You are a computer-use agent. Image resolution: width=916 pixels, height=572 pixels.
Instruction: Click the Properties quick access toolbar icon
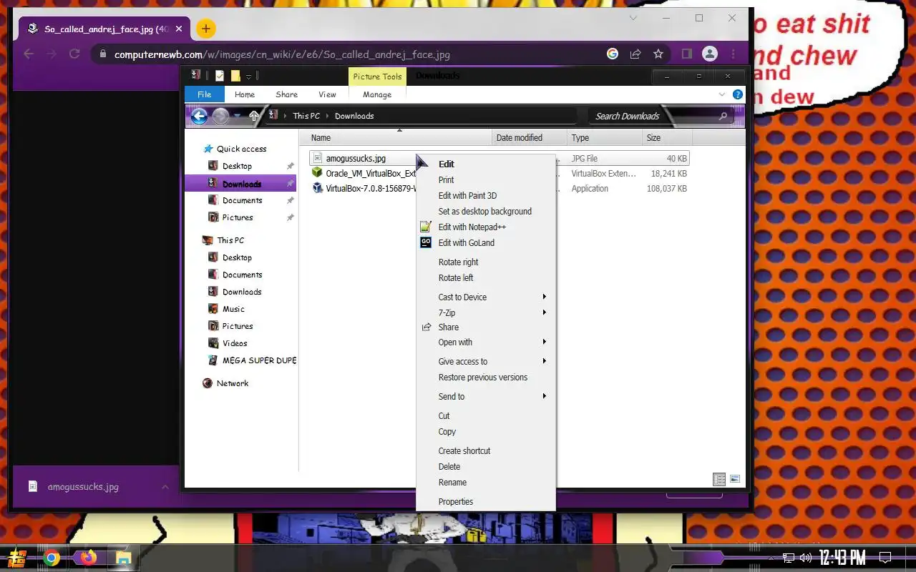pos(220,76)
